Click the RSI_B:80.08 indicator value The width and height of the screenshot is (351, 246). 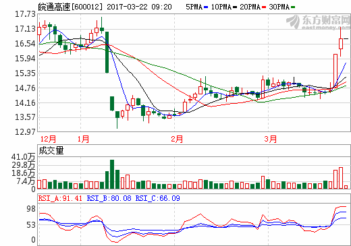coord(109,198)
